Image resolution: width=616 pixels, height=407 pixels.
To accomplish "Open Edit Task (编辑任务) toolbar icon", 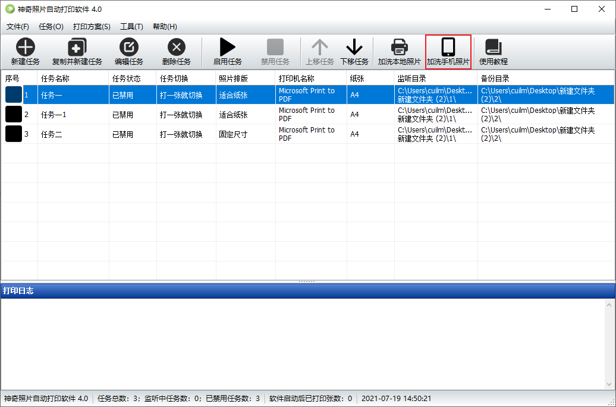I will coord(128,48).
